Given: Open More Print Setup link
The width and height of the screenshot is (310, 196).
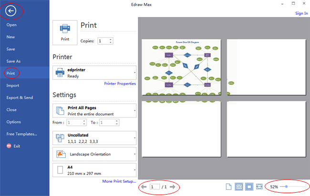Looking at the screenshot, I should (x=119, y=181).
